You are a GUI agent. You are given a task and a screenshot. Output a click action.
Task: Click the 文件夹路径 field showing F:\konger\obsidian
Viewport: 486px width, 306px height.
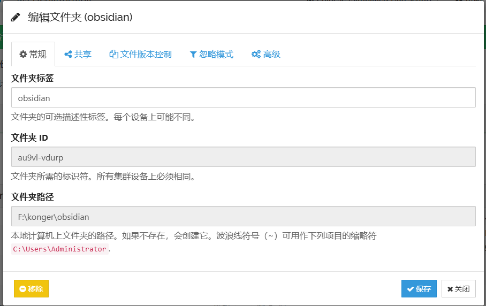[x=243, y=217]
